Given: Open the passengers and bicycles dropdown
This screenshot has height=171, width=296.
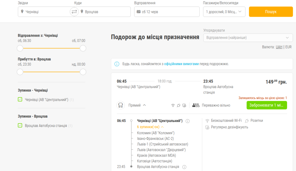Looking at the screenshot, I should click(224, 12).
